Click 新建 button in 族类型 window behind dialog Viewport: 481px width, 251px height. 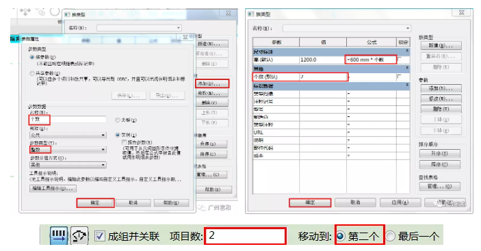point(212,44)
